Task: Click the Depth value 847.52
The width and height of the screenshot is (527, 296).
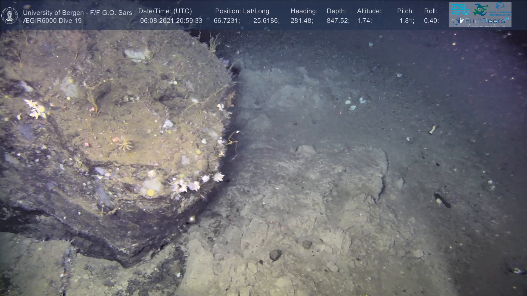Action: [x=338, y=21]
